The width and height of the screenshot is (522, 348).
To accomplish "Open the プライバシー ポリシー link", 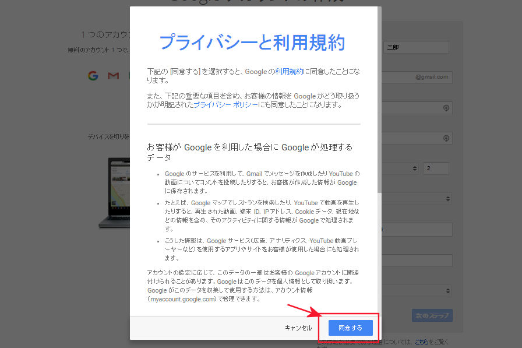I will click(x=225, y=105).
